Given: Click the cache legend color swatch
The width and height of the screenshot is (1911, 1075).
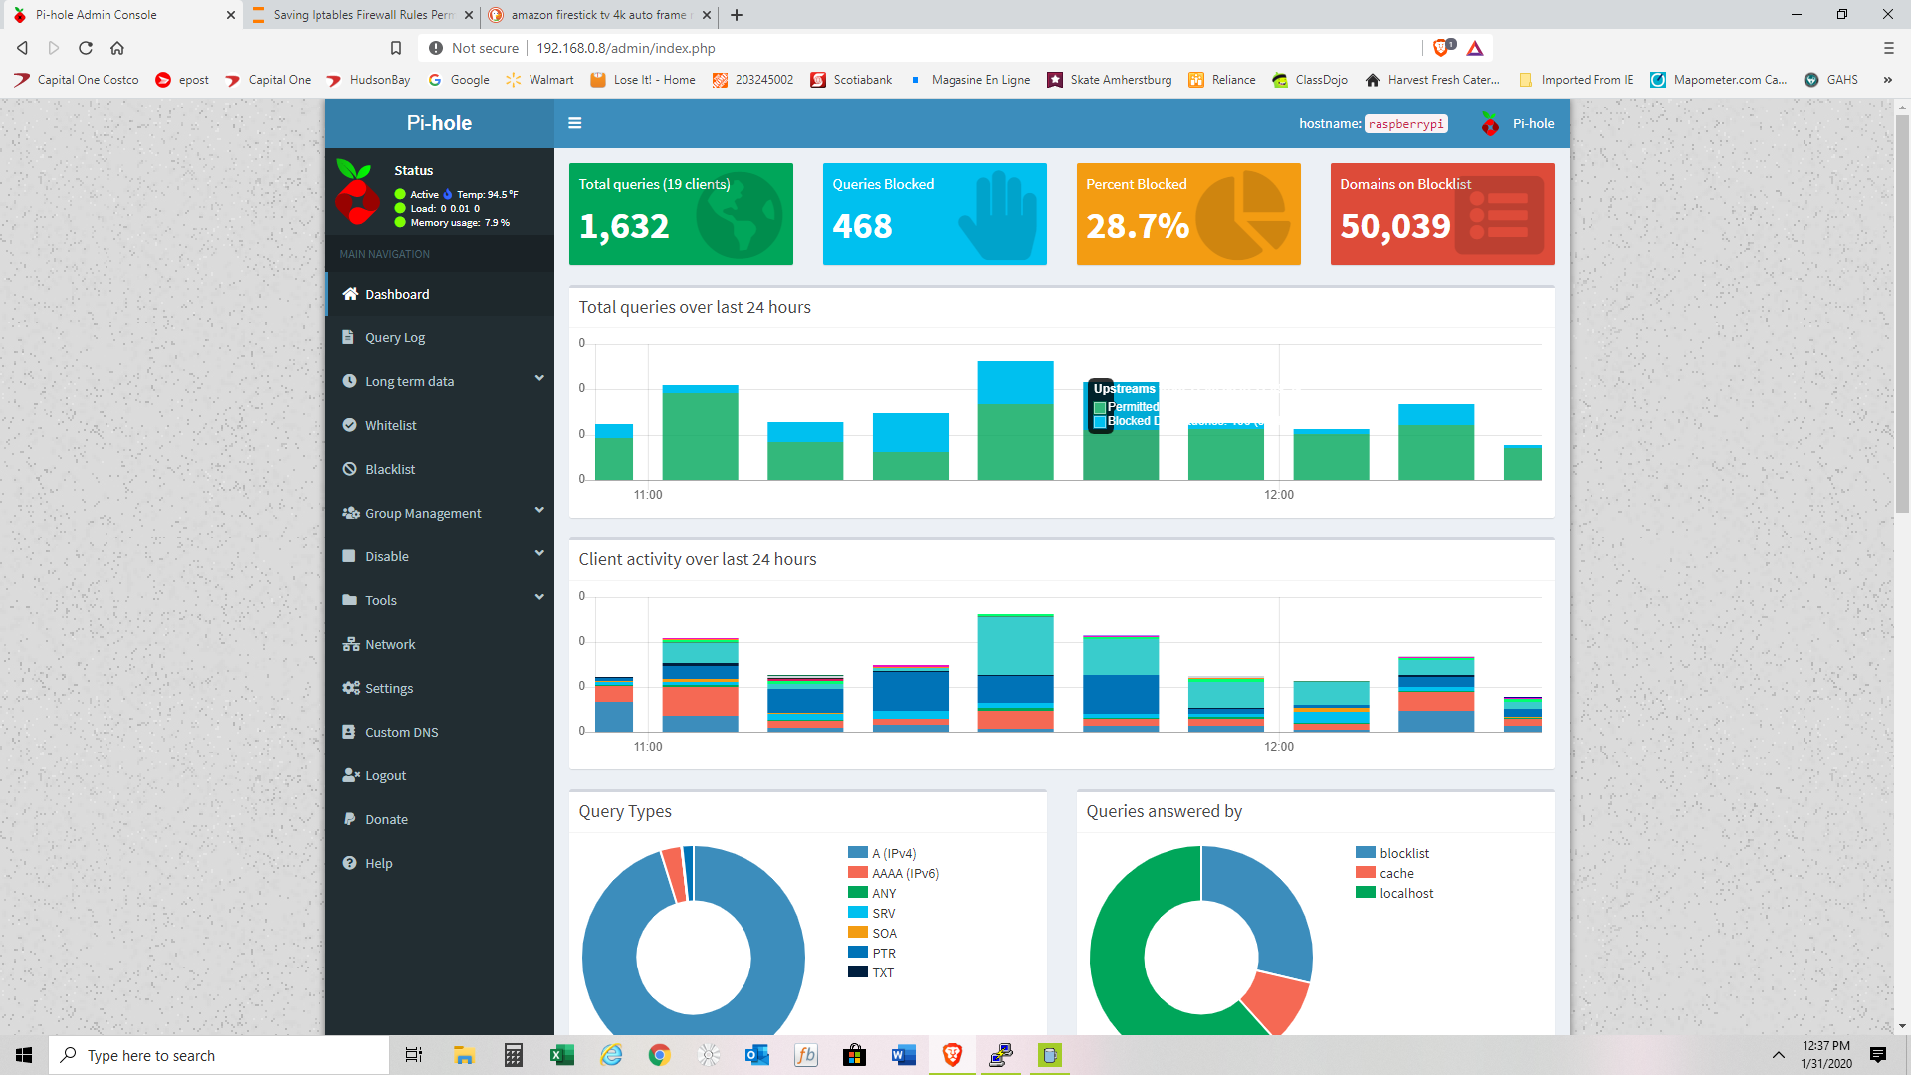Looking at the screenshot, I should (1365, 873).
